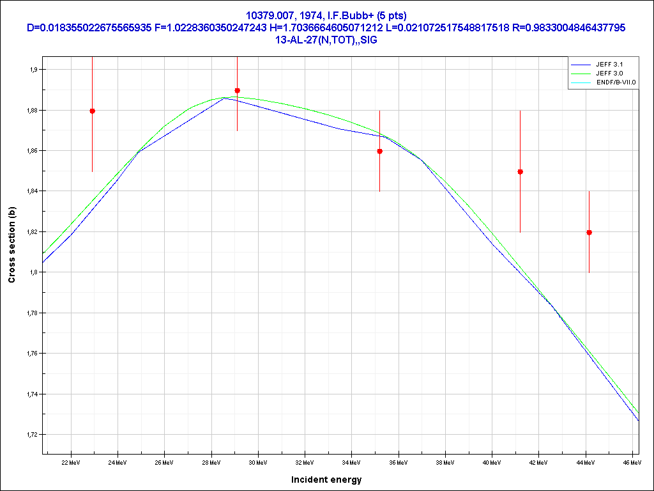Click the red data point near 29 MeV
Image resolution: width=654 pixels, height=491 pixels.
(237, 91)
